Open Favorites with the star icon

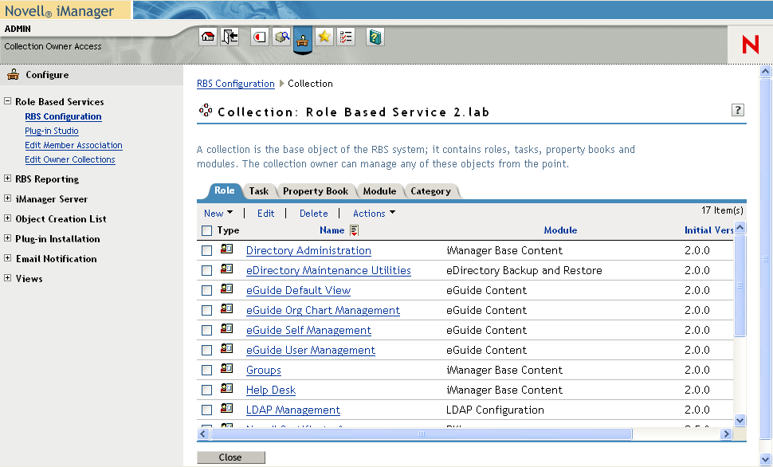pyautogui.click(x=324, y=37)
